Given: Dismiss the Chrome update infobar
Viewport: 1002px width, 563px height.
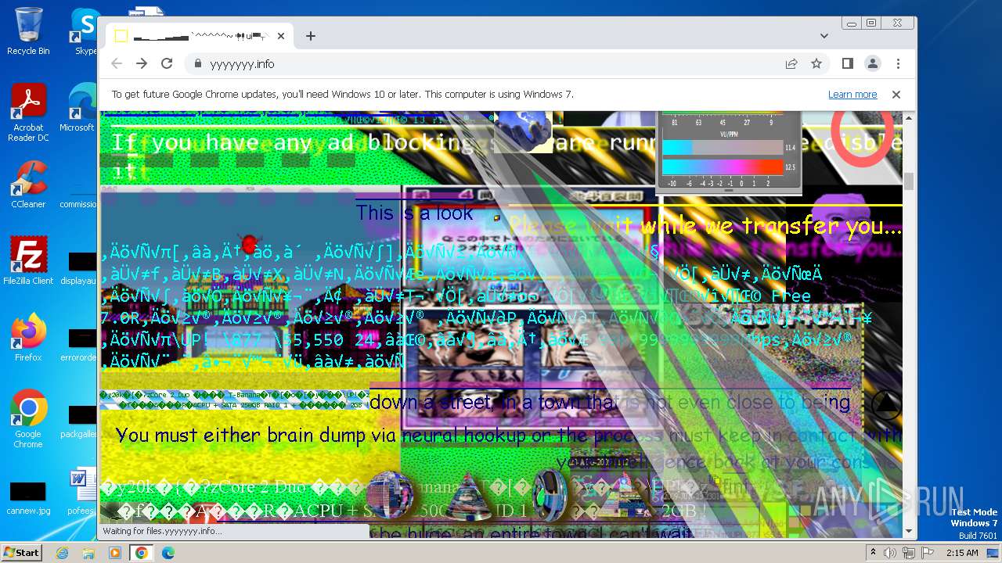Looking at the screenshot, I should (896, 95).
